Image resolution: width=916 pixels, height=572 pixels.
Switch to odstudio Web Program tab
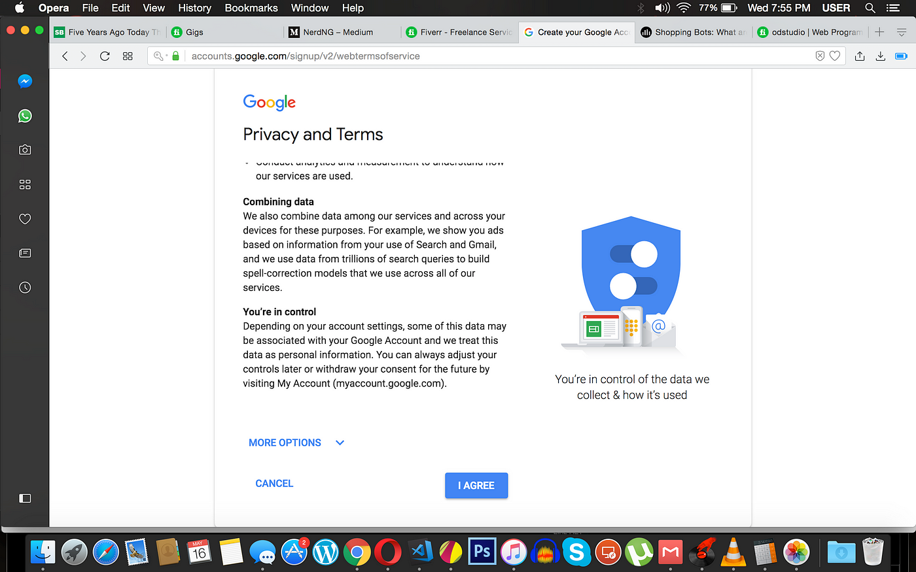tap(809, 32)
